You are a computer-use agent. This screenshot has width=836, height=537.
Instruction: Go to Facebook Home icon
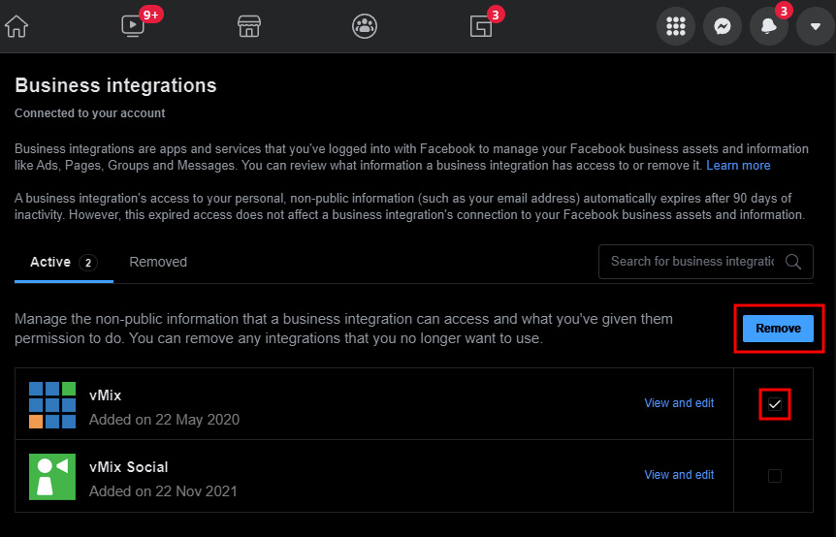pyautogui.click(x=16, y=26)
